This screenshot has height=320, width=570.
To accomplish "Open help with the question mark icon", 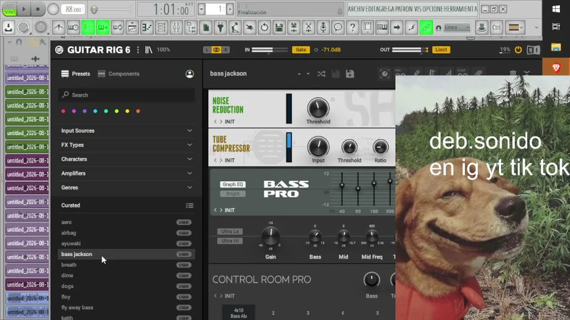I will click(353, 28).
